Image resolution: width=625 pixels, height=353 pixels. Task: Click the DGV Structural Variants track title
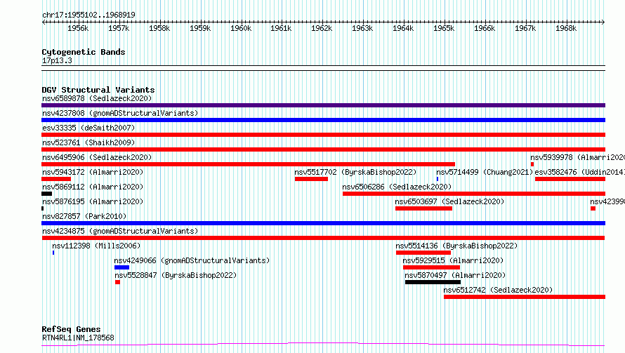[x=98, y=90]
